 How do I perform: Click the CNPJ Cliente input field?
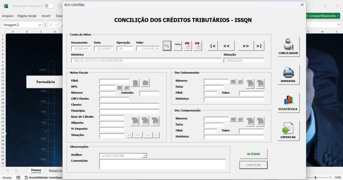click(114, 100)
